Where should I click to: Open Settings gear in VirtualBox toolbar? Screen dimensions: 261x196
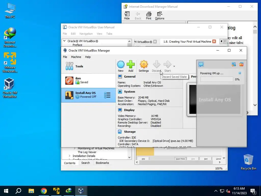(144, 66)
